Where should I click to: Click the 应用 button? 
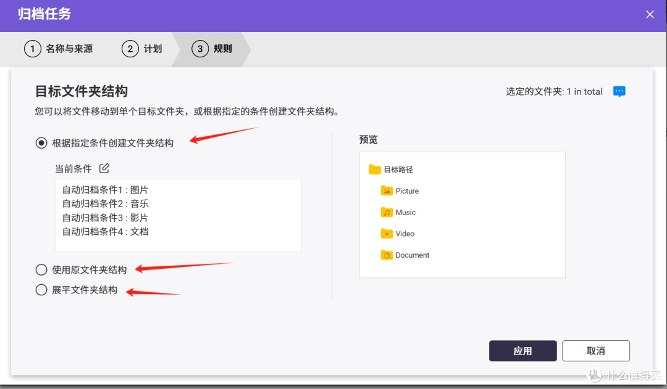[x=523, y=351]
